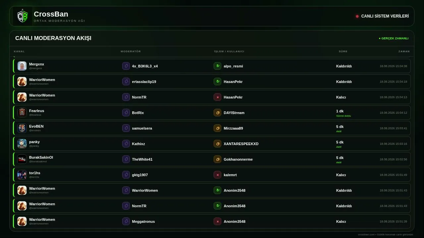This screenshot has width=424, height=238.
Task: Open the tor1hs channel avatar
Action: click(x=22, y=175)
